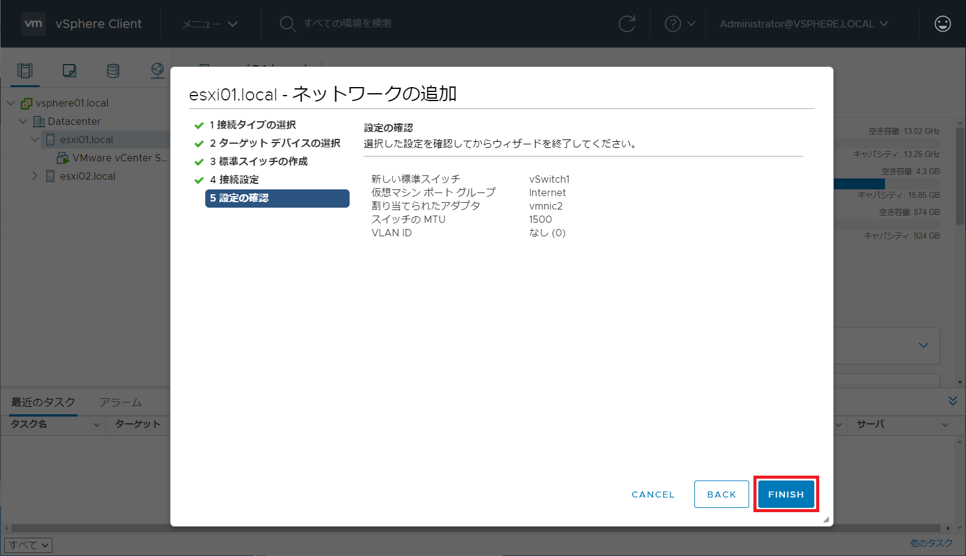This screenshot has height=556, width=966.
Task: Click the search magnifier icon
Action: coord(287,24)
